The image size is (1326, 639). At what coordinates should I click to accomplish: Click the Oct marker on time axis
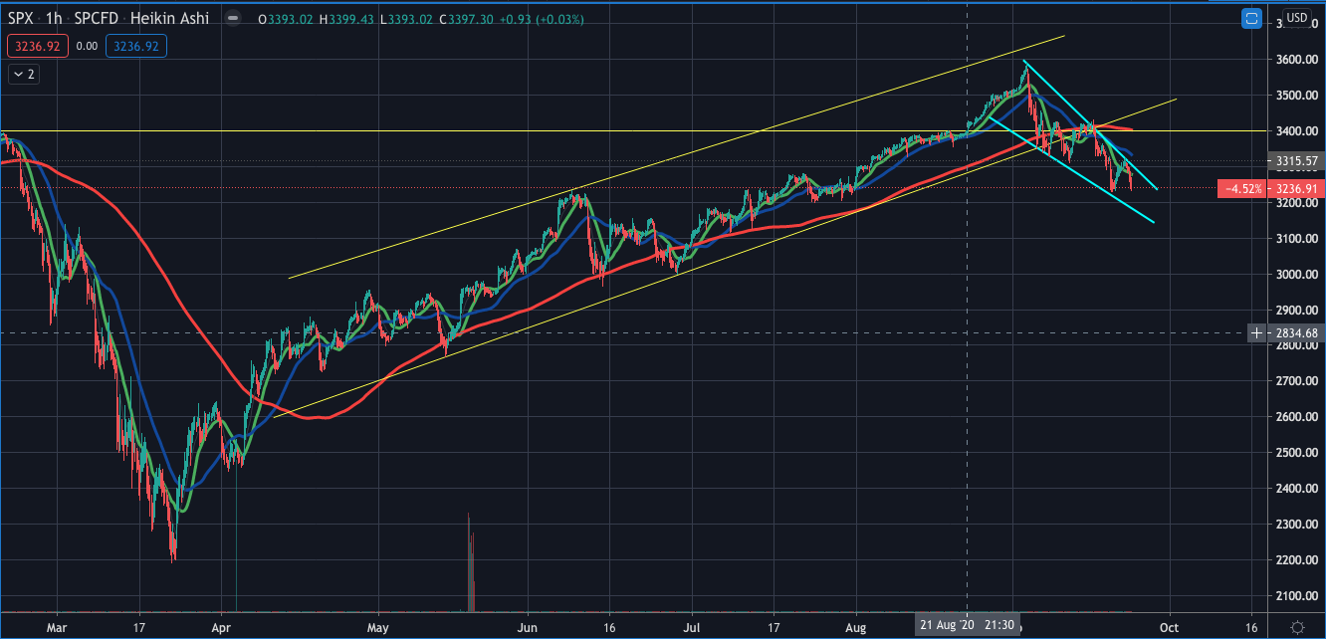(x=1170, y=626)
